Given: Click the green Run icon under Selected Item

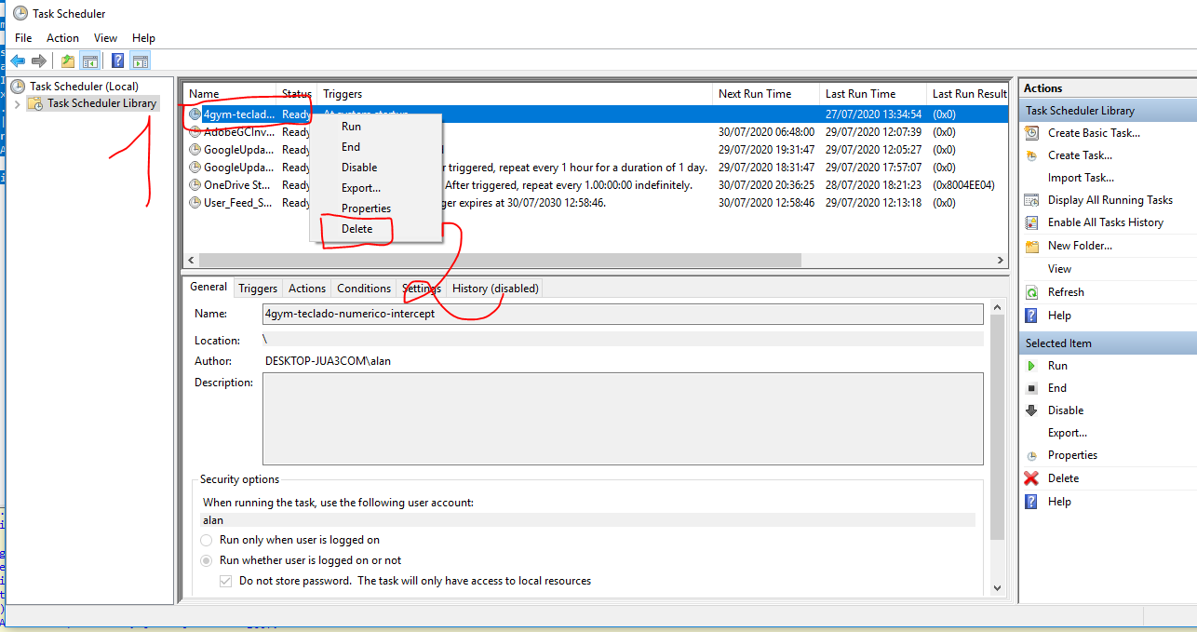Looking at the screenshot, I should tap(1031, 366).
